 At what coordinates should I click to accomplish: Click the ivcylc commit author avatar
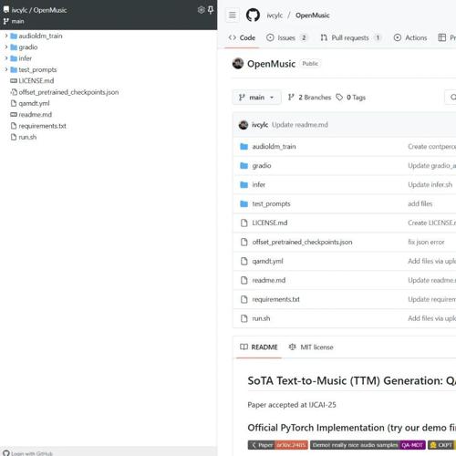[x=244, y=125]
